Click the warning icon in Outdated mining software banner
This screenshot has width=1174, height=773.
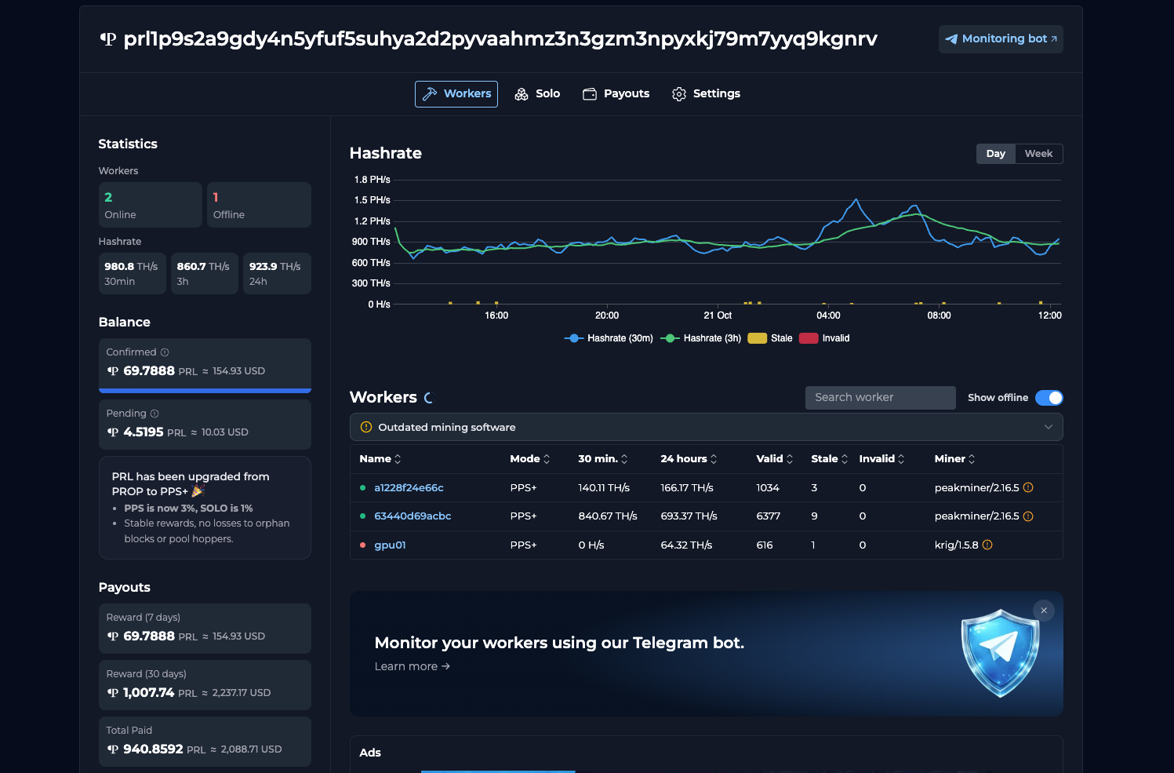(x=366, y=427)
